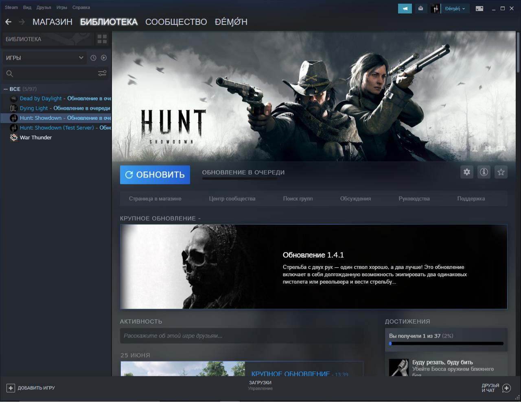Open ЗАГРУЗКИ Управление downloads
The image size is (521, 416).
coord(260,386)
